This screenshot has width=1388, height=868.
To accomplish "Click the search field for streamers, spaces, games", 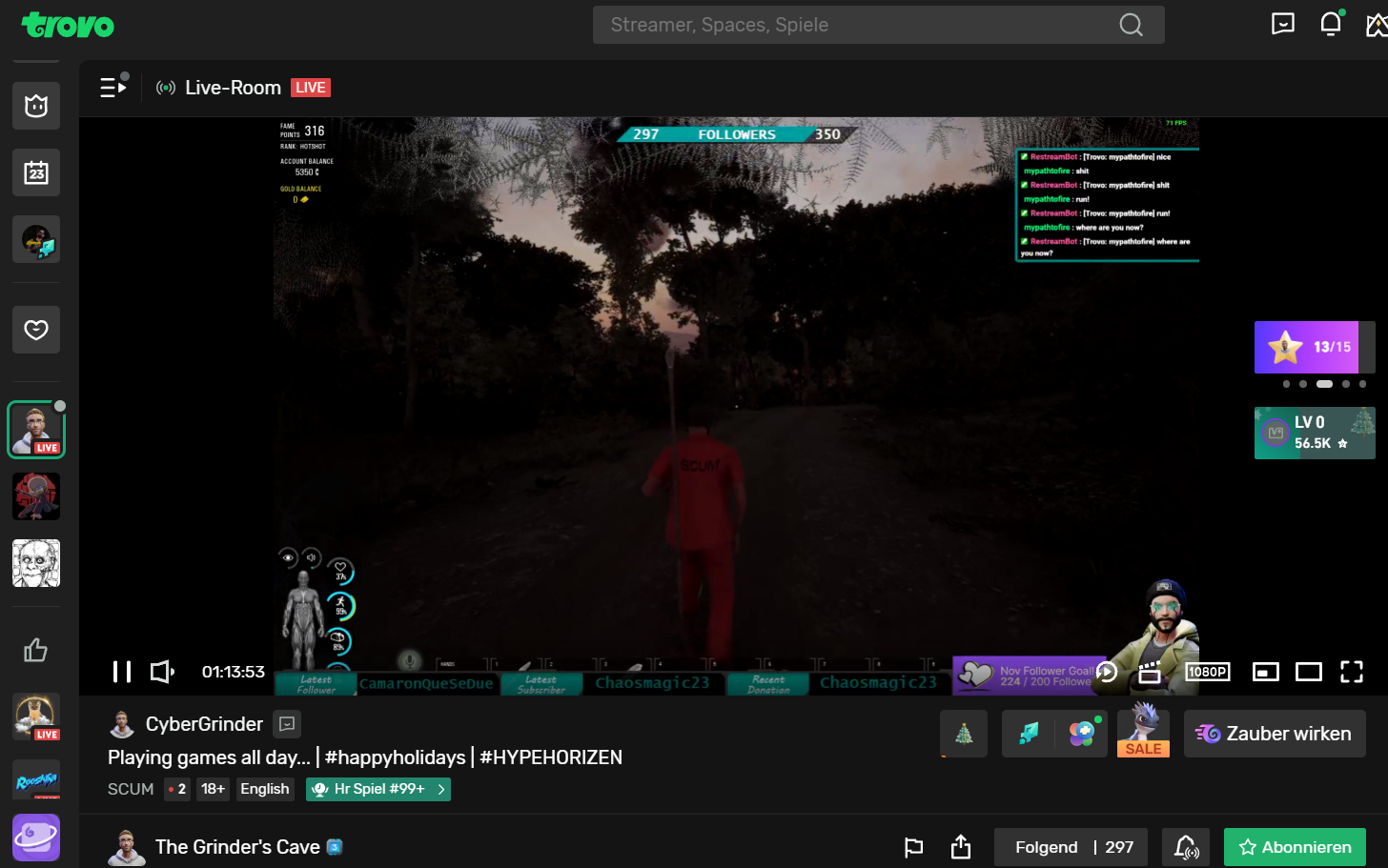I will coord(878,25).
